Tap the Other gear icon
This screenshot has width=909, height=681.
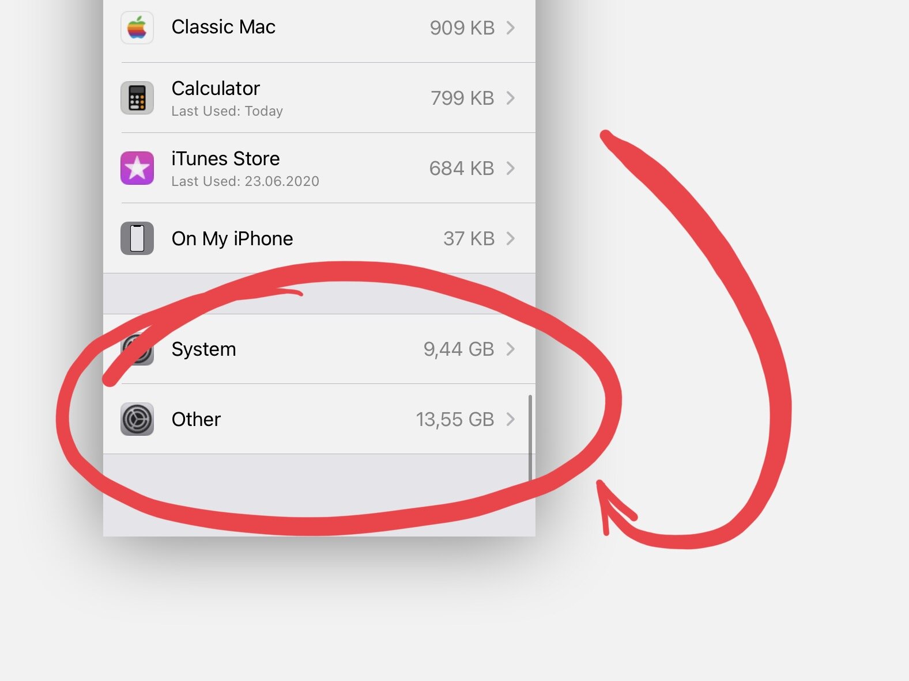click(137, 419)
